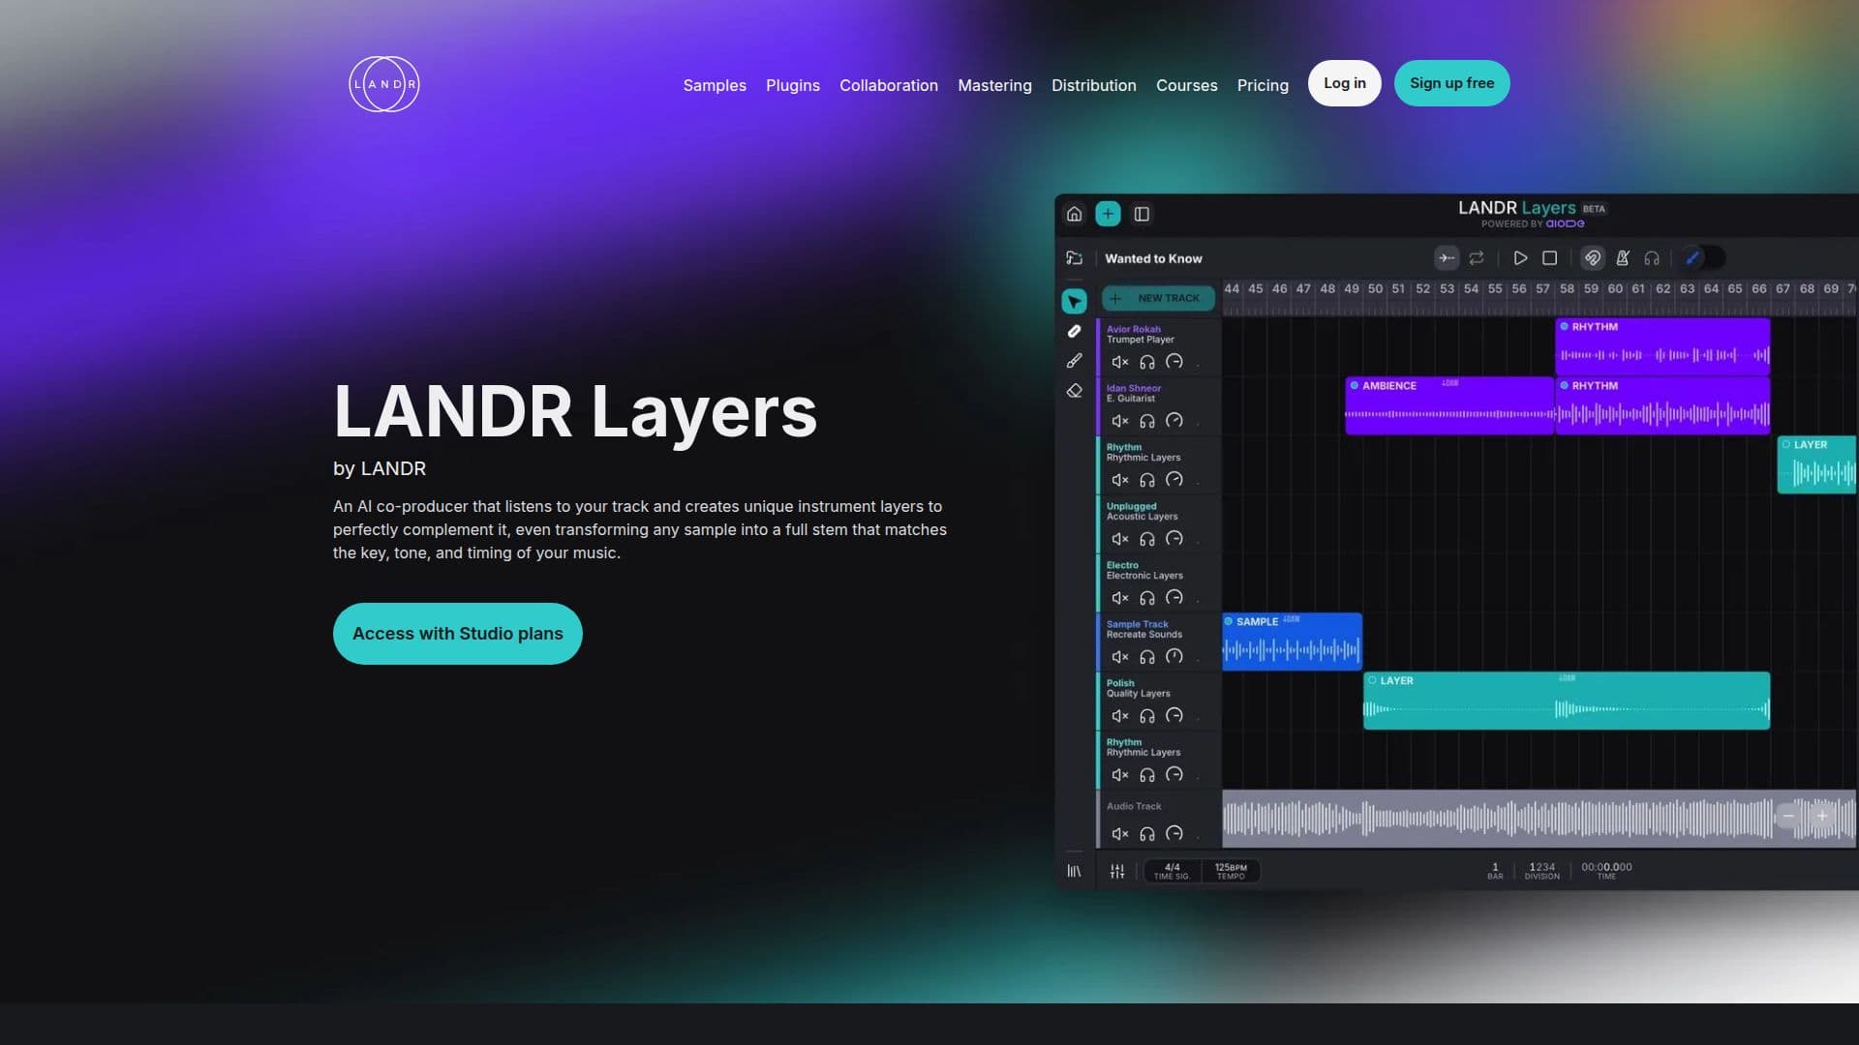Open the 125 BPM tempo selector
This screenshot has width=1859, height=1045.
pos(1231,871)
